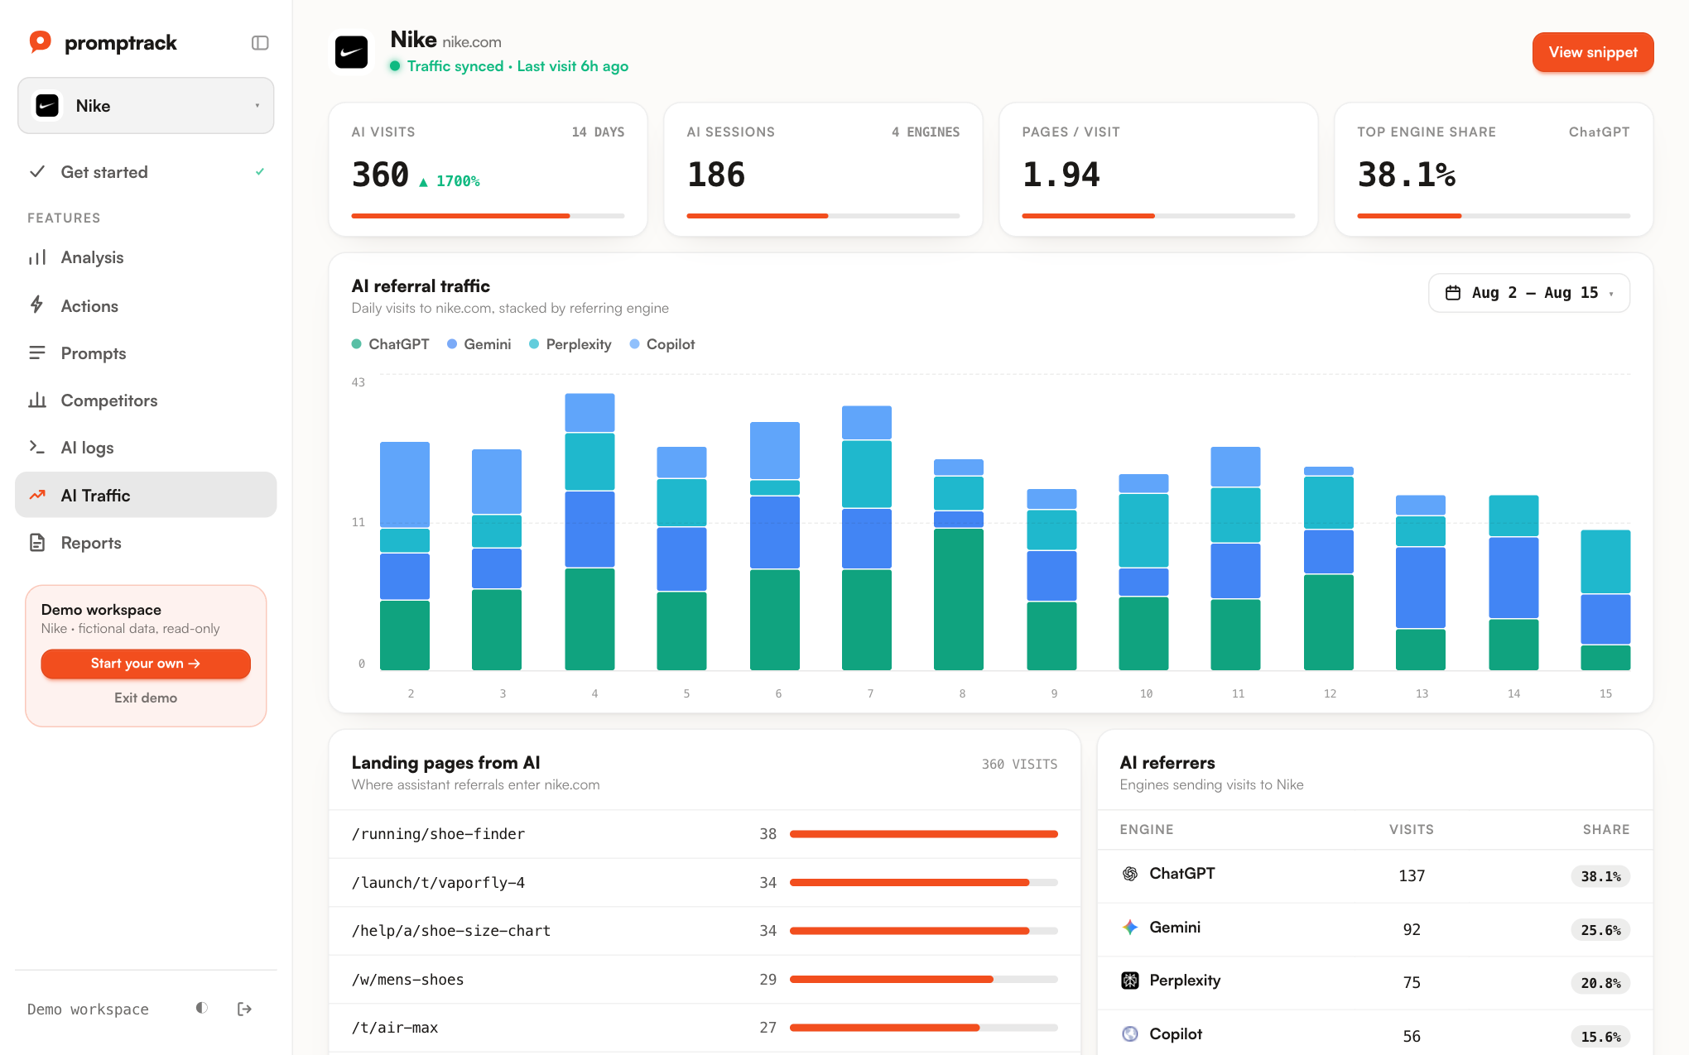Click the Prompts list icon
This screenshot has height=1055, width=1689.
coord(37,353)
